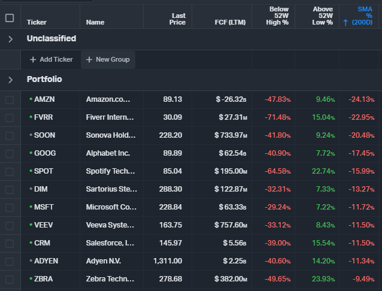This screenshot has width=382, height=291.
Task: Select the Sonova Hold... name cell
Action: (x=111, y=135)
